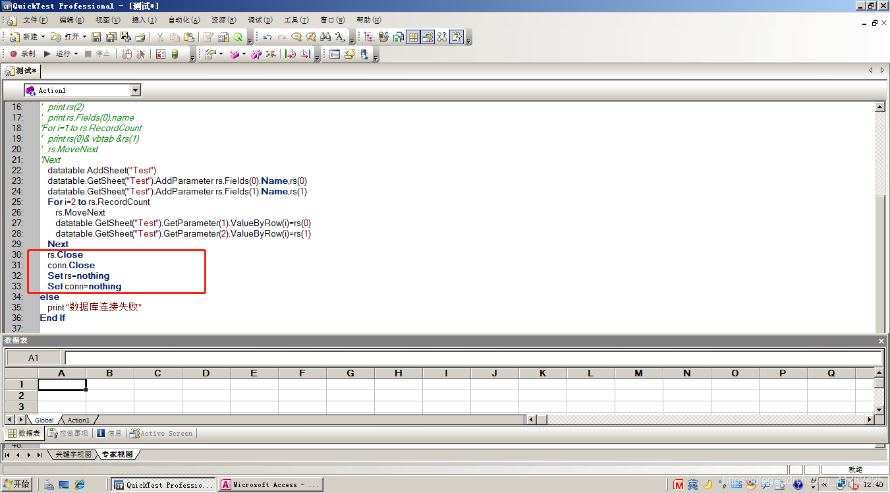The height and width of the screenshot is (493, 890).
Task: Open the 工具(T) menu
Action: click(296, 20)
